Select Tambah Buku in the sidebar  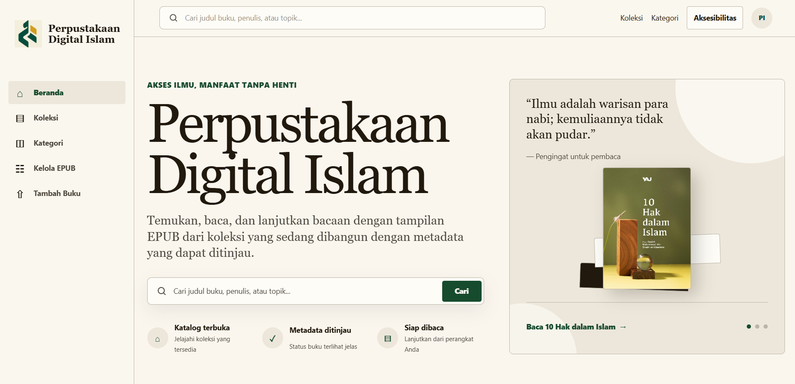(x=67, y=193)
